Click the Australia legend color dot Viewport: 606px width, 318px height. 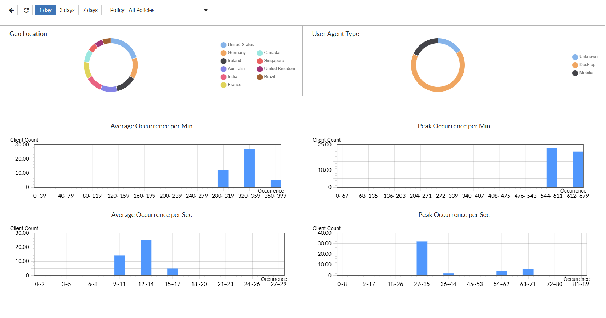[224, 69]
